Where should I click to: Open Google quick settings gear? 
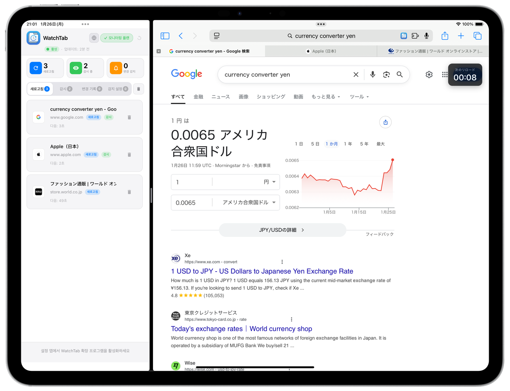pyautogui.click(x=429, y=74)
